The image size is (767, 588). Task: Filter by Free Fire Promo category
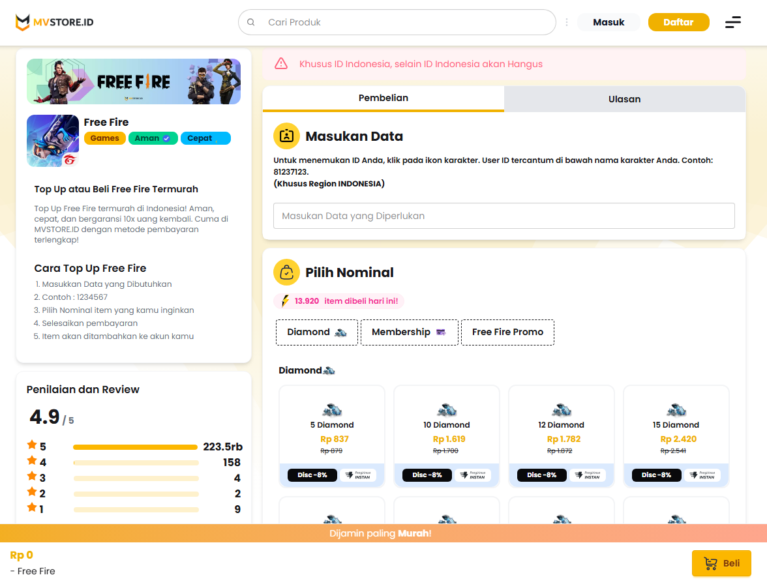[x=507, y=332]
